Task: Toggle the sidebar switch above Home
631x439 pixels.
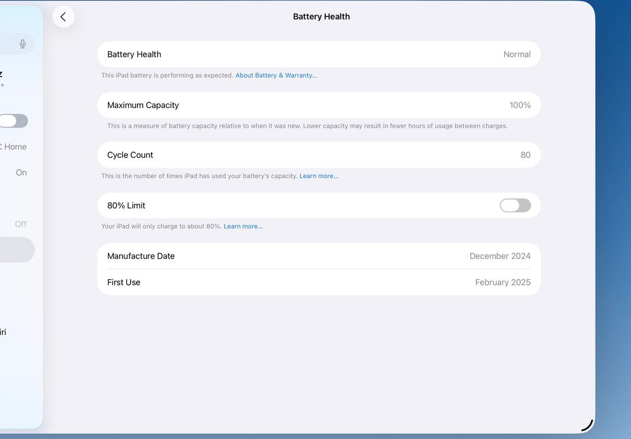Action: coord(13,121)
